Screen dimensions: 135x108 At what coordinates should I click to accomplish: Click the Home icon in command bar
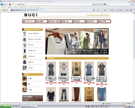coord(94,10)
